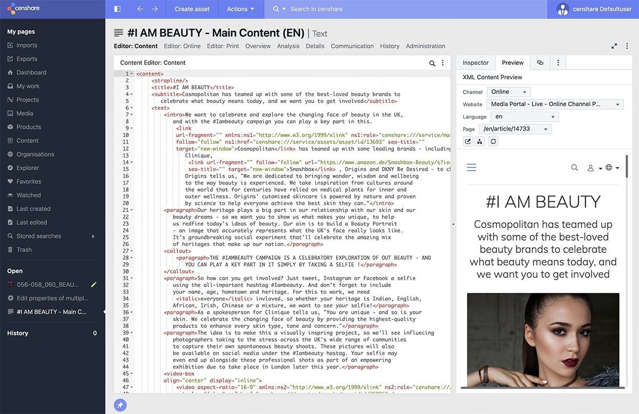
Task: Open the Administration tab
Action: click(425, 46)
